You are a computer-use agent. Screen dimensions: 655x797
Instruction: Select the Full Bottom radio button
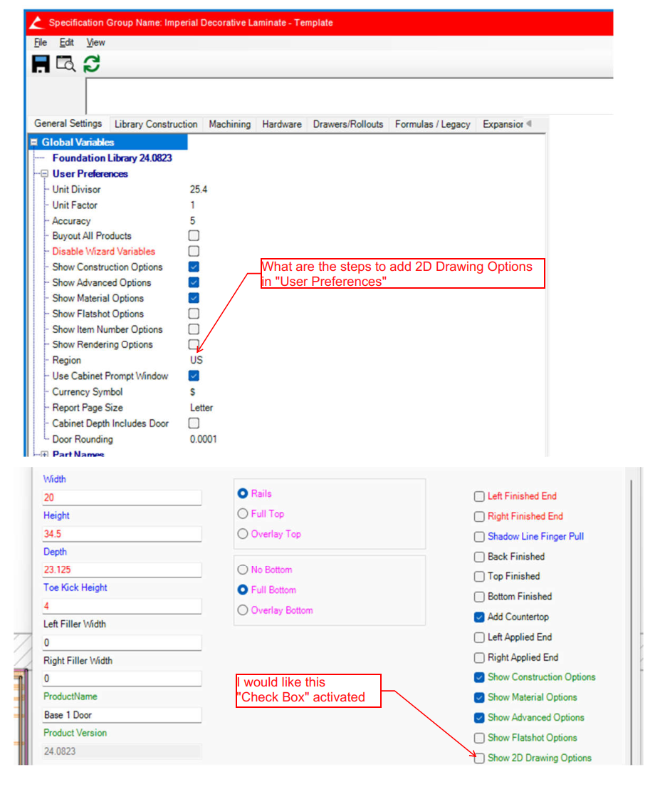pyautogui.click(x=243, y=590)
